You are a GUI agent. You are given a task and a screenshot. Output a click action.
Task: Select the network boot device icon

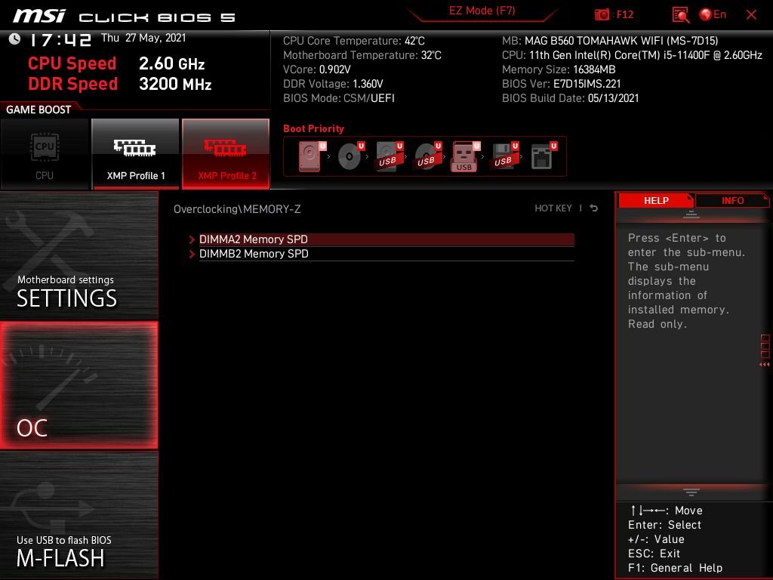(544, 156)
